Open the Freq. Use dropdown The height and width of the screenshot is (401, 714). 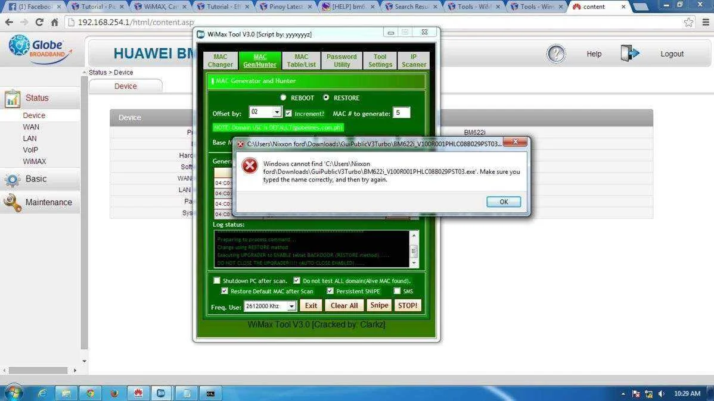291,306
